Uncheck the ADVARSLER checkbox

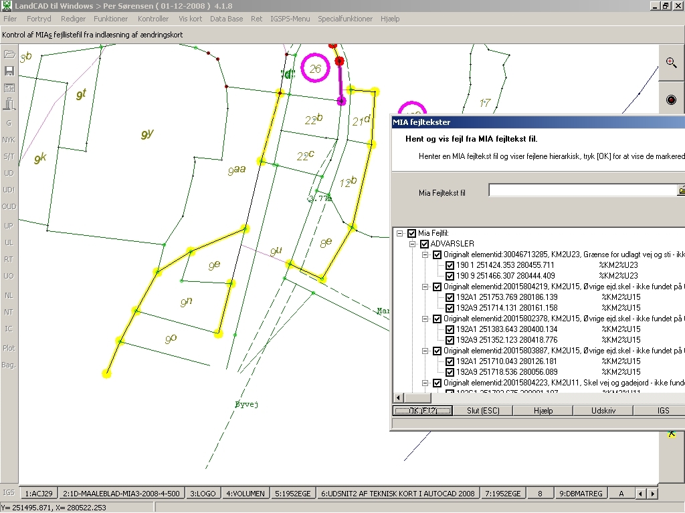click(424, 244)
